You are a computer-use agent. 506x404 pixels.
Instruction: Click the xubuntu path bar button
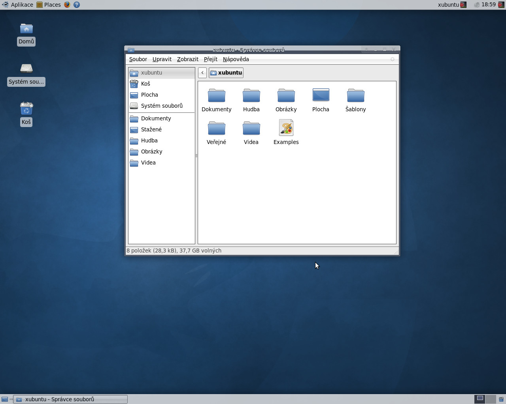point(226,73)
